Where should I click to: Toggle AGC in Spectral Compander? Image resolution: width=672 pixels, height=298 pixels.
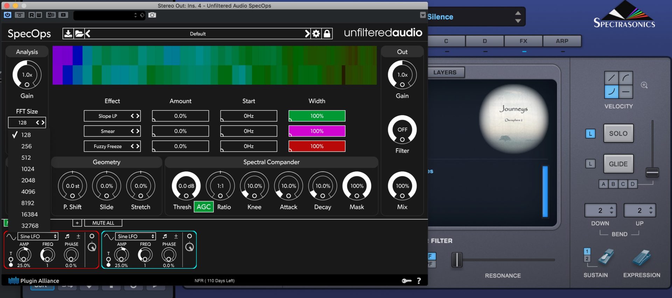coord(204,207)
